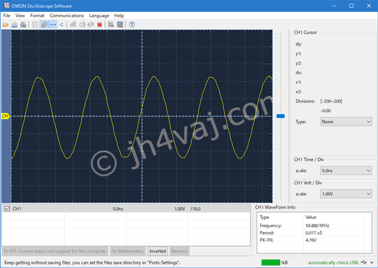
Task: Click the Remove button
Action: click(180, 251)
